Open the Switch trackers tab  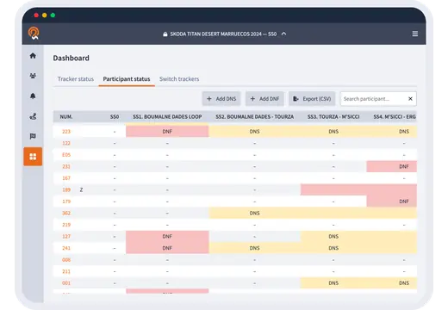[179, 79]
